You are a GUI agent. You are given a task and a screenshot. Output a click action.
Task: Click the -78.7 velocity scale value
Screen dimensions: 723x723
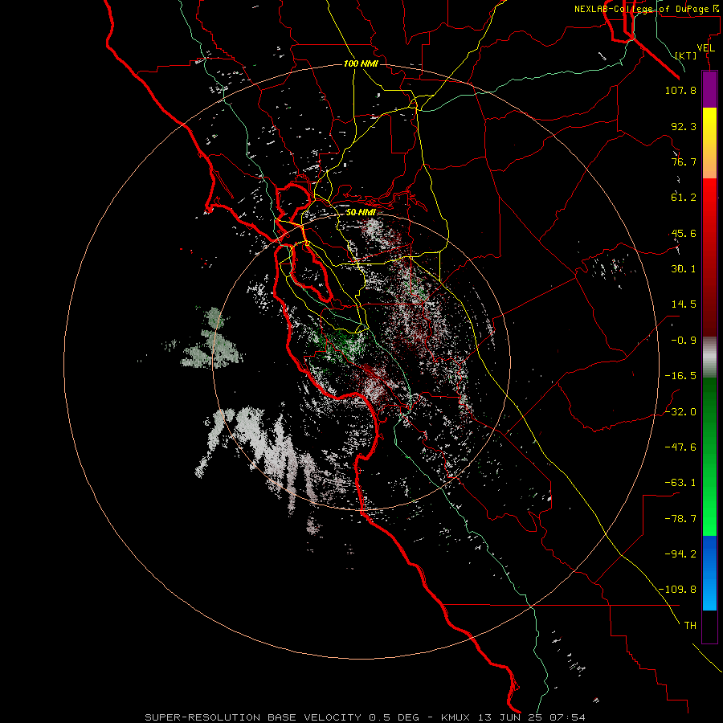tap(680, 519)
